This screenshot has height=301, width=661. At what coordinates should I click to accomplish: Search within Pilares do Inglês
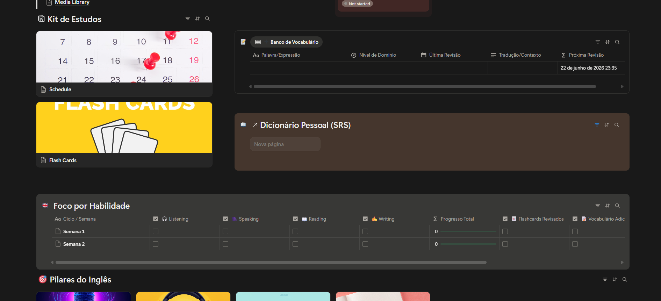625,279
